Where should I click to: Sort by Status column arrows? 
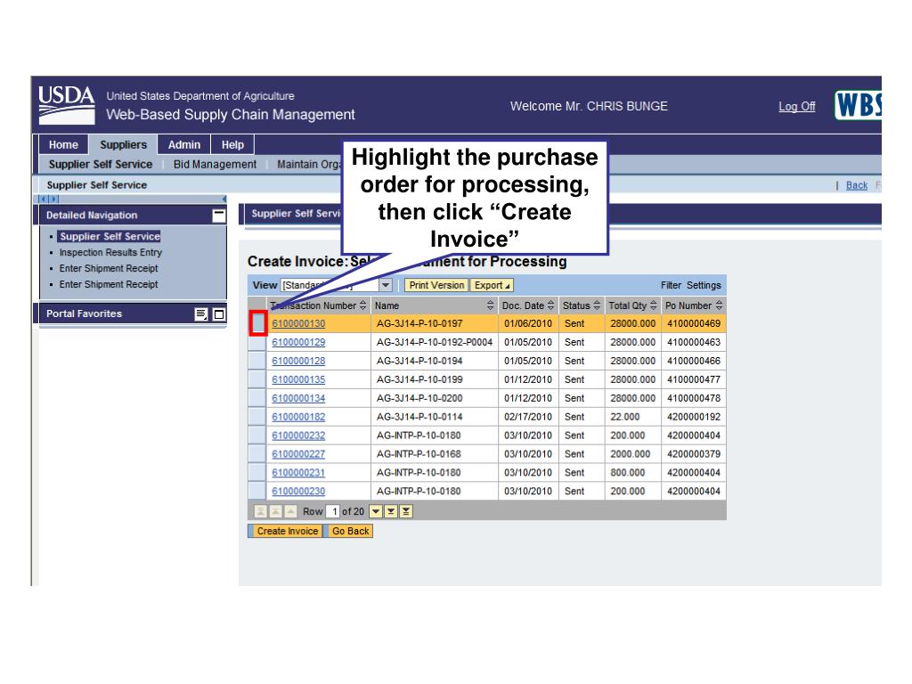pos(597,305)
